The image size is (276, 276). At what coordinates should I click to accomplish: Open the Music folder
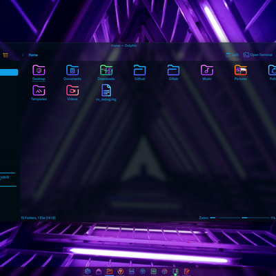(x=207, y=72)
